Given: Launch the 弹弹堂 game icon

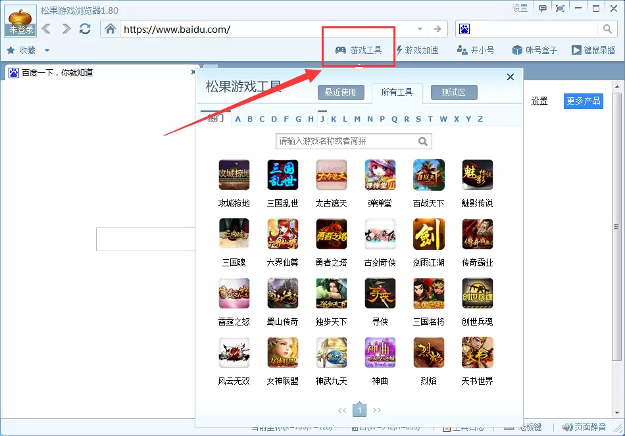Looking at the screenshot, I should pos(380,175).
